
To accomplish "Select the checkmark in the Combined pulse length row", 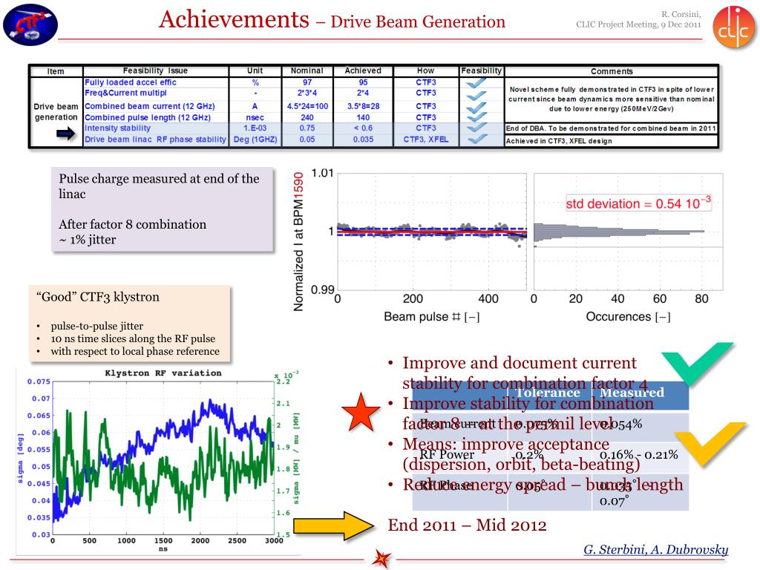I will click(476, 117).
